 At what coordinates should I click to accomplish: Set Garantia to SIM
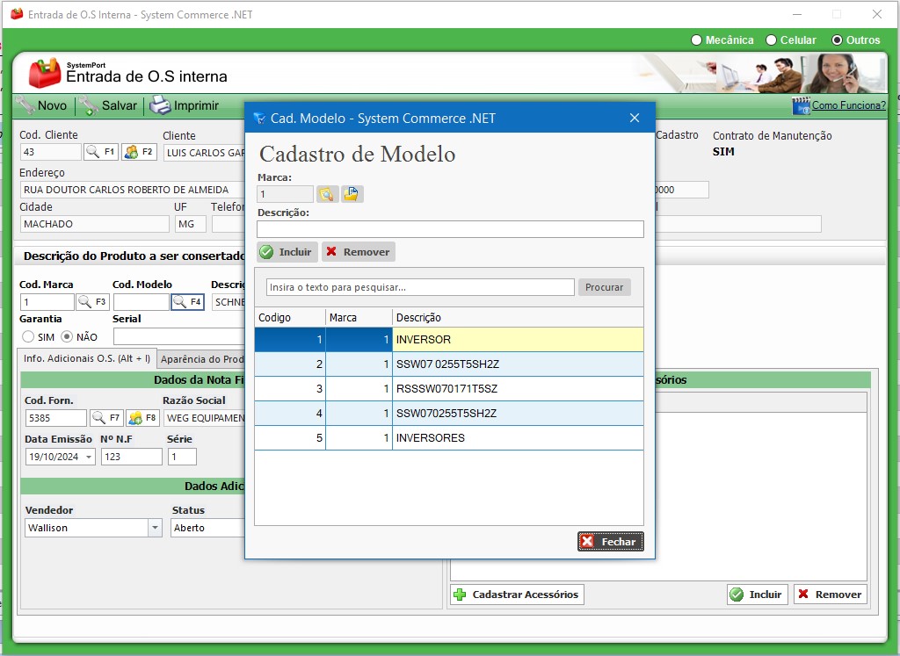coord(28,336)
